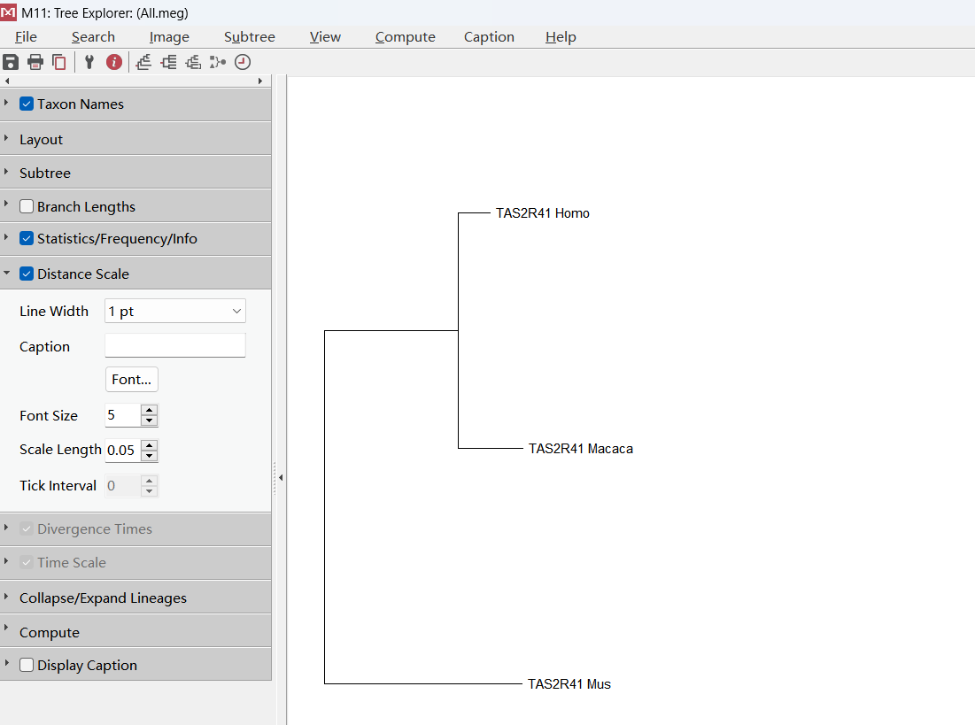Click the Font... button
The height and width of the screenshot is (725, 975).
(132, 379)
